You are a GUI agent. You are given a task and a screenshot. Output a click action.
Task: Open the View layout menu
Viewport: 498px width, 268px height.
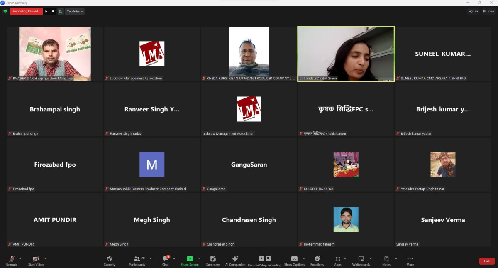point(488,11)
